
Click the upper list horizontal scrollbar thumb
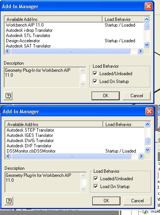(x=71, y=51)
